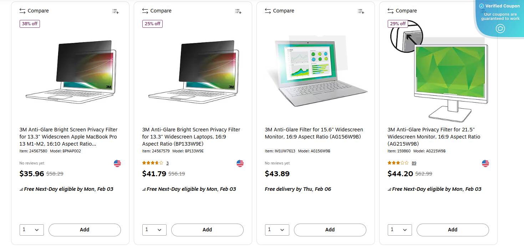Click the 25% off discount badge
The height and width of the screenshot is (246, 524).
(152, 23)
